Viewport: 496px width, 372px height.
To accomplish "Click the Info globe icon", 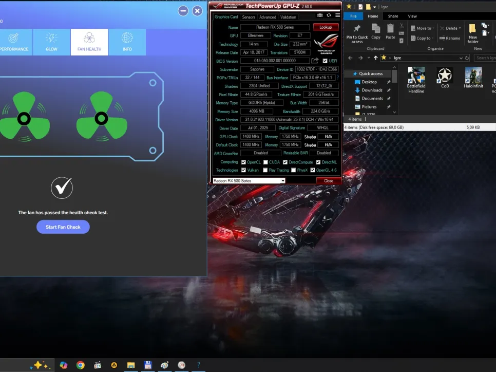I will click(127, 38).
